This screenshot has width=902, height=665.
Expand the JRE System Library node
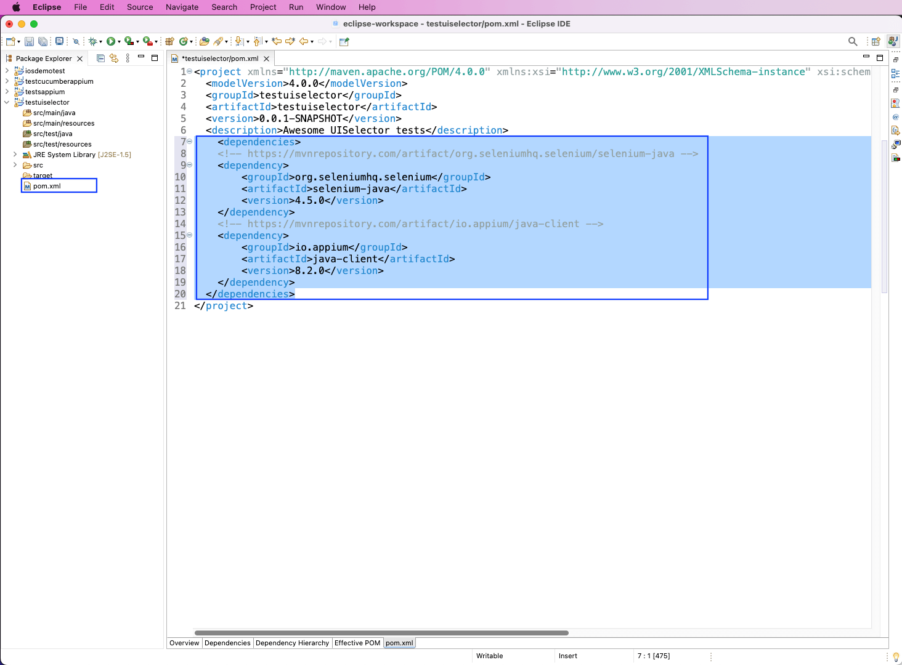tap(15, 155)
